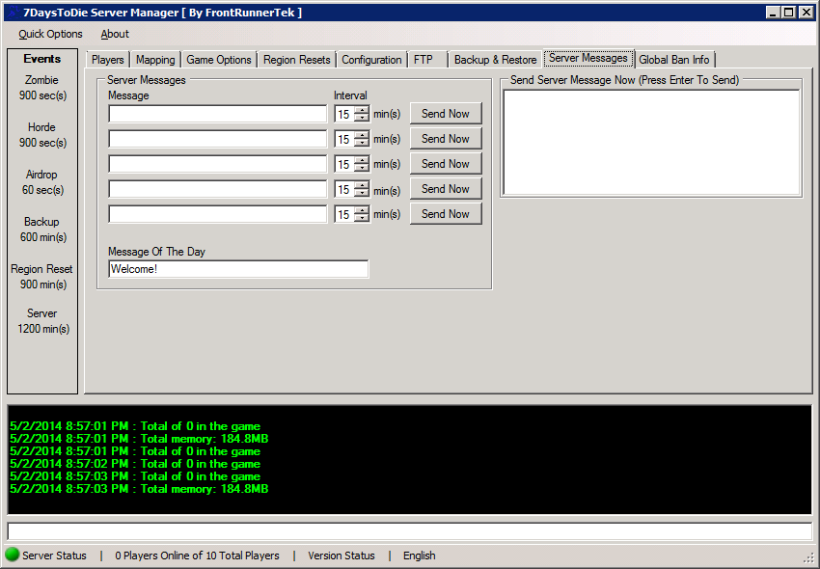The height and width of the screenshot is (569, 820).
Task: Click the Server event timer
Action: pyautogui.click(x=42, y=321)
